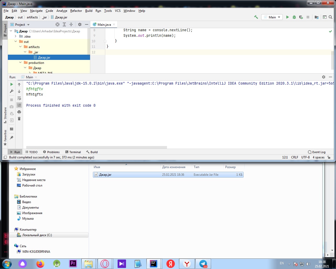
Task: Open the TODO tool window
Action: [31, 152]
